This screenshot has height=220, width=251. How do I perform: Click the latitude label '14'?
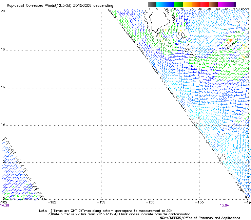point(3,125)
